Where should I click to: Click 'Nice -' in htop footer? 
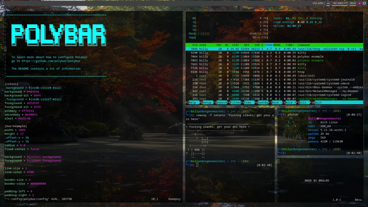click(275, 102)
